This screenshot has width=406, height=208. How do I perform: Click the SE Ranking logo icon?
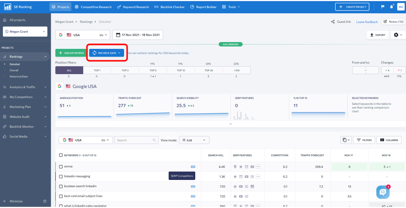pos(8,7)
